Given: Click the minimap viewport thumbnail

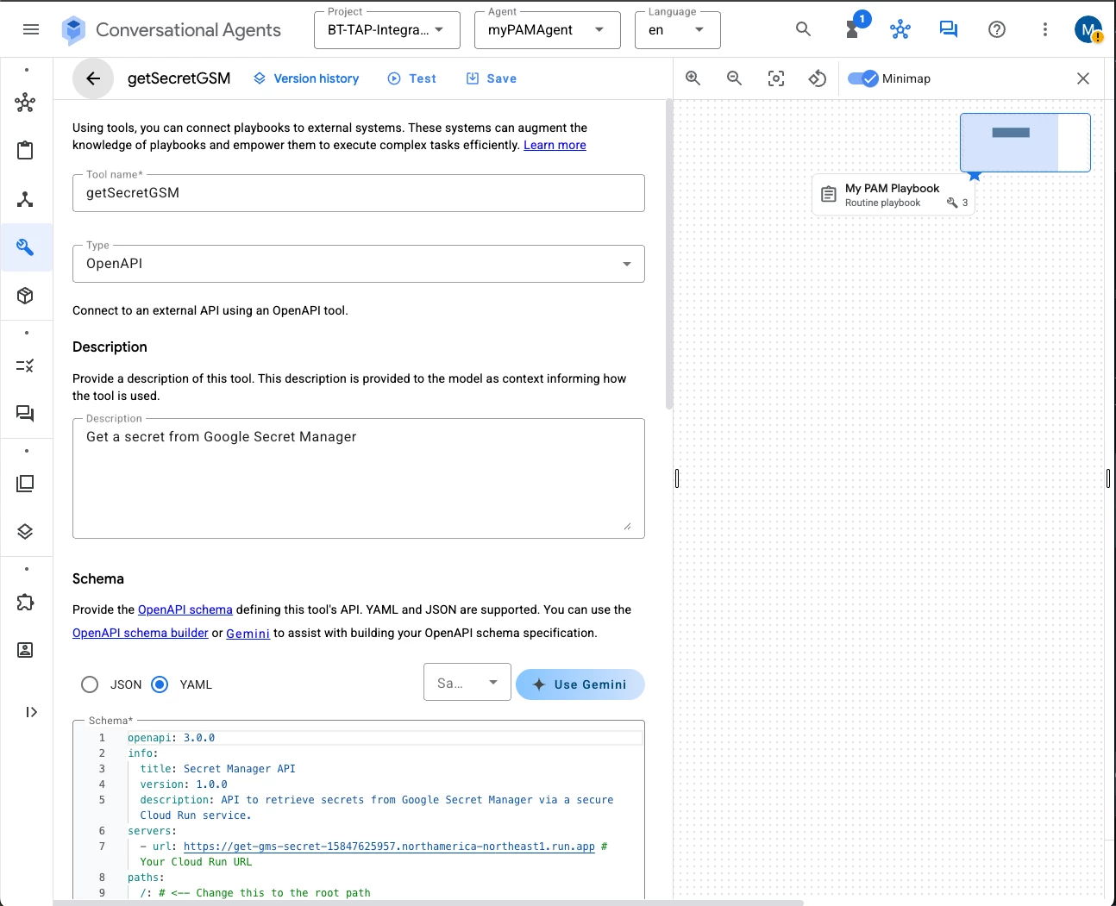Looking at the screenshot, I should 1025,142.
